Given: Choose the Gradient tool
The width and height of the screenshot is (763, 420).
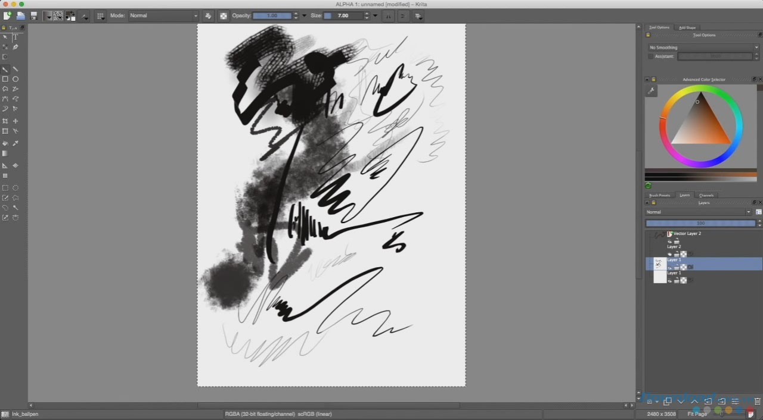Looking at the screenshot, I should point(5,153).
